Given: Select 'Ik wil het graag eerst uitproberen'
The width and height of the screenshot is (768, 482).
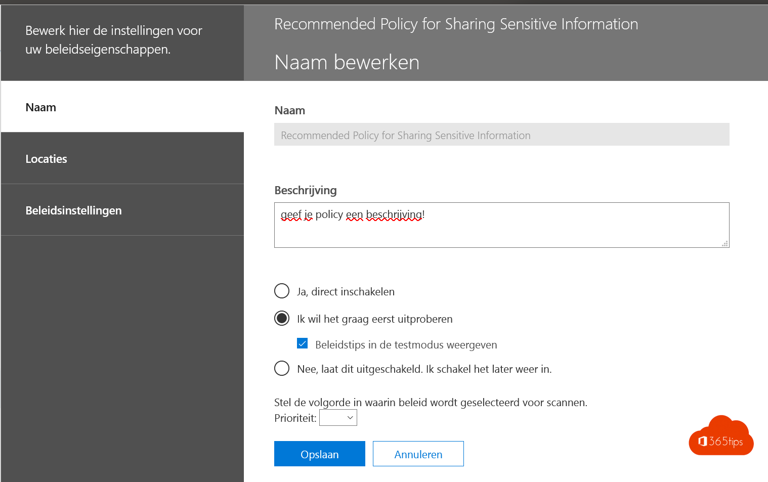Looking at the screenshot, I should [282, 318].
